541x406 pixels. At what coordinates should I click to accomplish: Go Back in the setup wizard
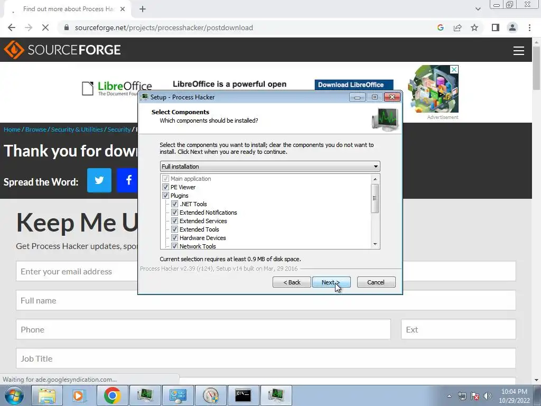(x=292, y=282)
